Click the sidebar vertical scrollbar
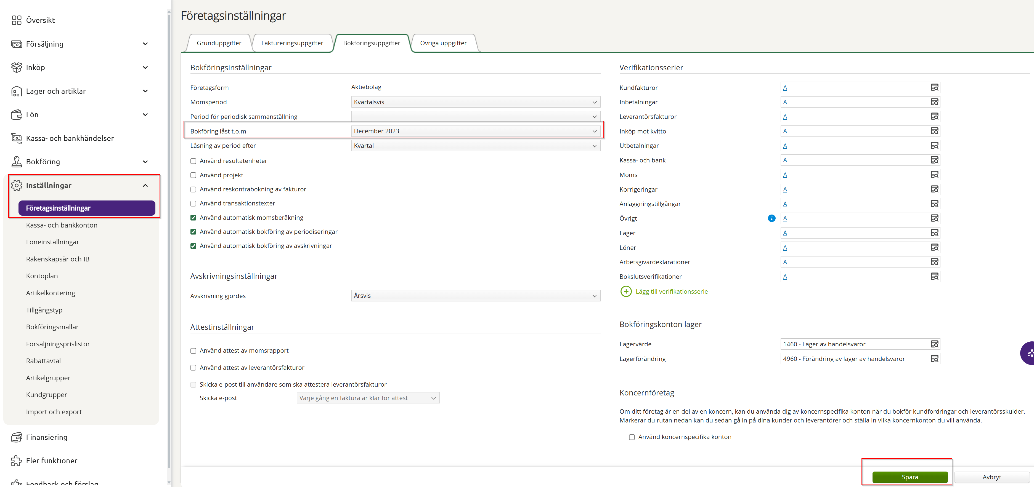 [169, 242]
